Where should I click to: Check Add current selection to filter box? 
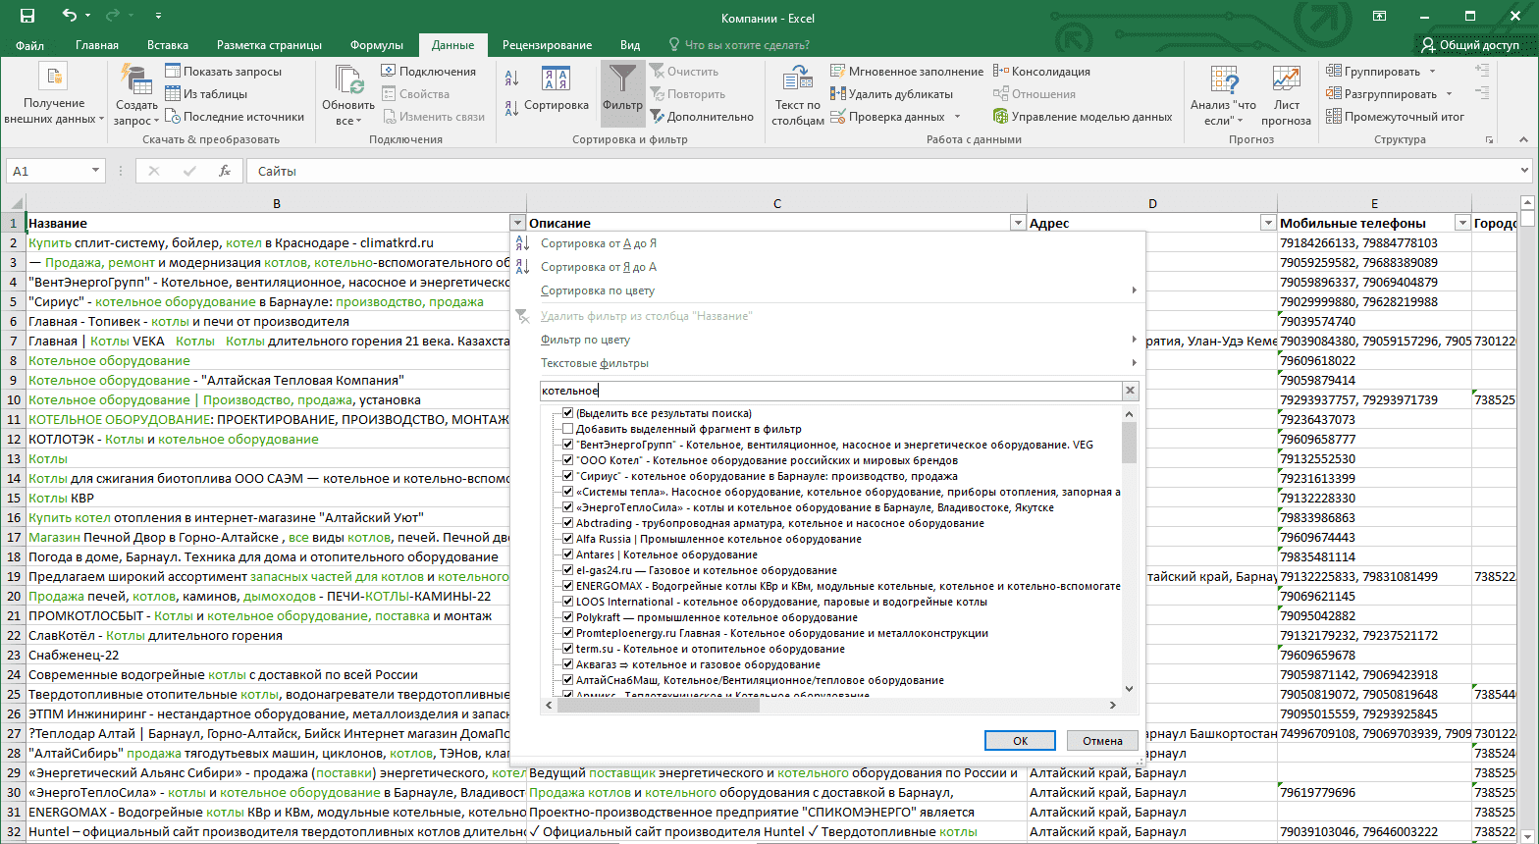tap(568, 429)
